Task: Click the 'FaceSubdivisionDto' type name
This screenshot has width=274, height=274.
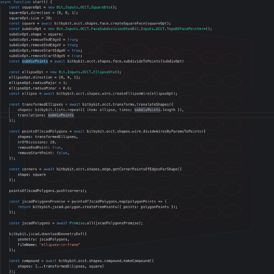Action: [110, 29]
